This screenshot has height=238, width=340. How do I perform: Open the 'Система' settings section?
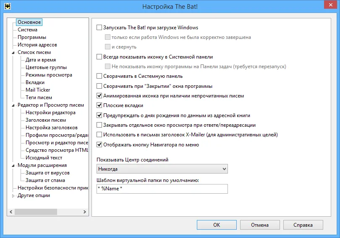click(28, 30)
